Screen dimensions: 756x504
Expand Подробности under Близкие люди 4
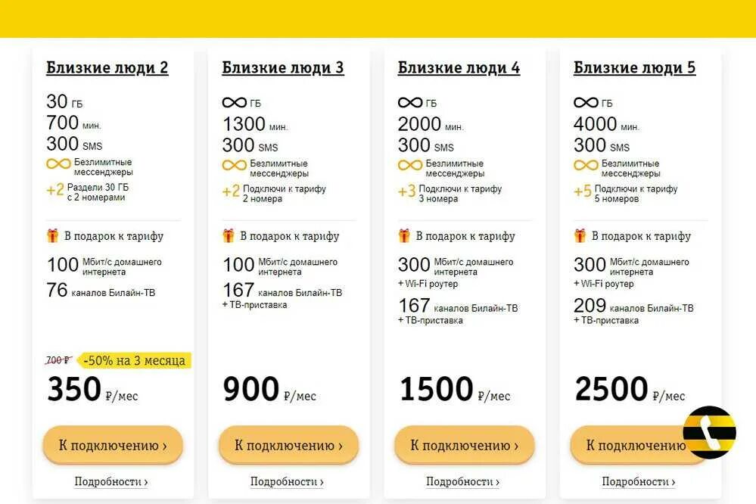click(x=462, y=481)
